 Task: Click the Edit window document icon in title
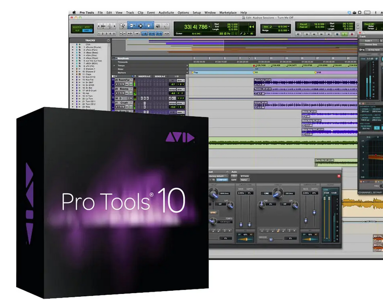click(243, 18)
